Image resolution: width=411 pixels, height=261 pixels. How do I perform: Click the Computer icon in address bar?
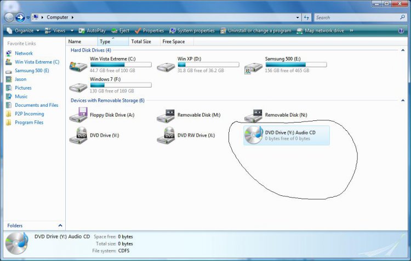(x=35, y=18)
